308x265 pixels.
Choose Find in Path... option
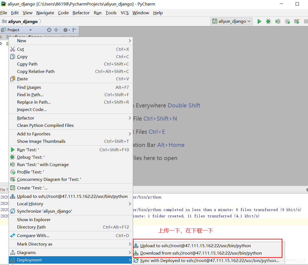point(71,95)
